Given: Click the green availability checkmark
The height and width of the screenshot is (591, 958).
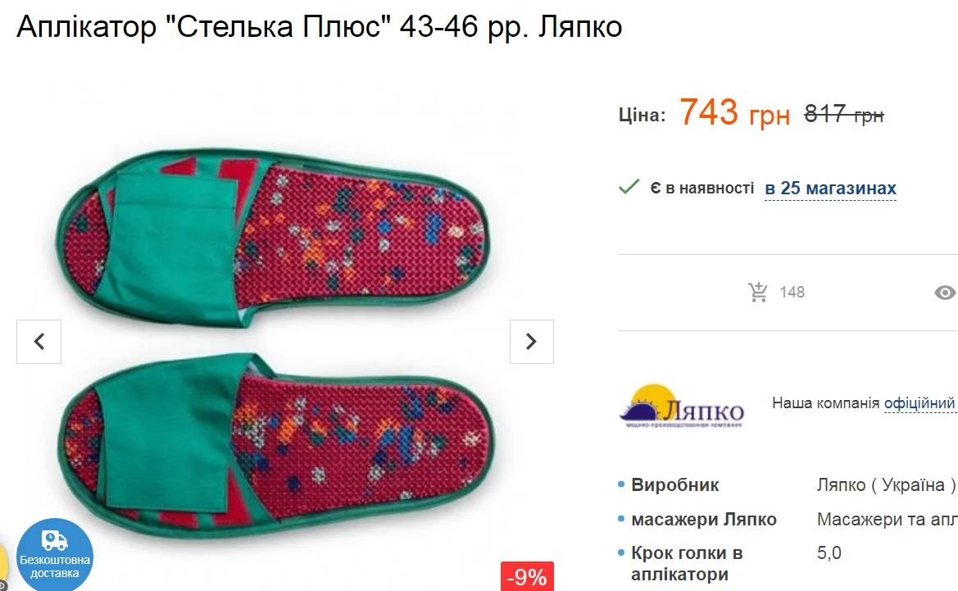Looking at the screenshot, I should click(x=629, y=188).
